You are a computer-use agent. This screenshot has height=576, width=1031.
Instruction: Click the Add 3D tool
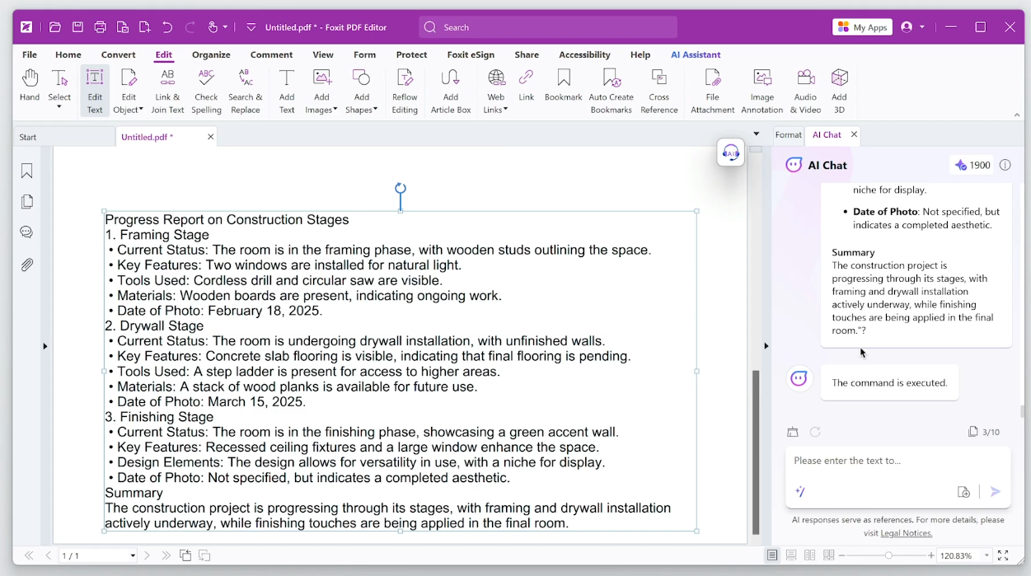click(x=839, y=91)
